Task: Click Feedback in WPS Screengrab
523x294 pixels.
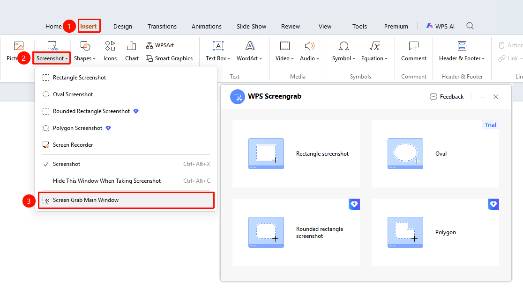Action: click(x=447, y=97)
